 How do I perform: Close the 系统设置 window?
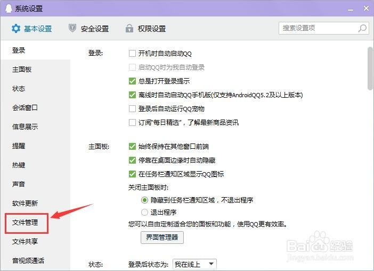pos(366,9)
